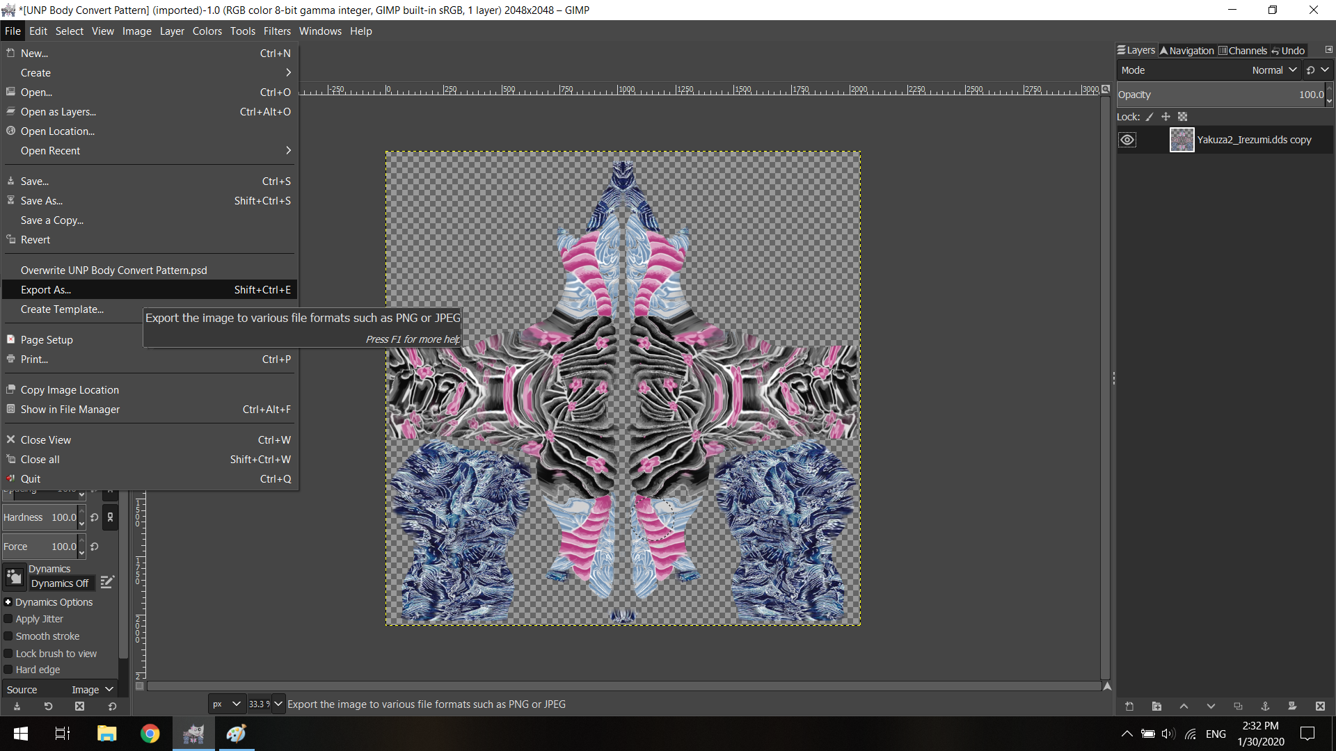Duplicate the current layer
The width and height of the screenshot is (1336, 751).
1238,706
